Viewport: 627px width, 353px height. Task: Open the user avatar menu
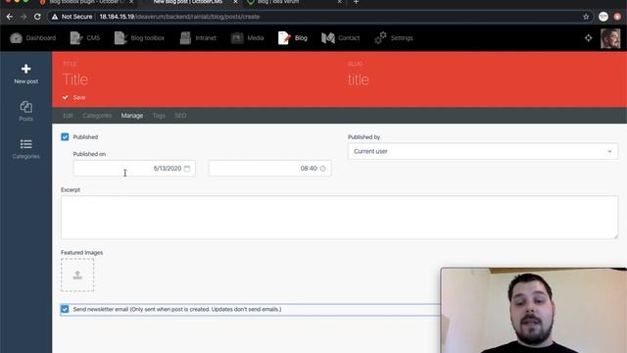pyautogui.click(x=610, y=38)
